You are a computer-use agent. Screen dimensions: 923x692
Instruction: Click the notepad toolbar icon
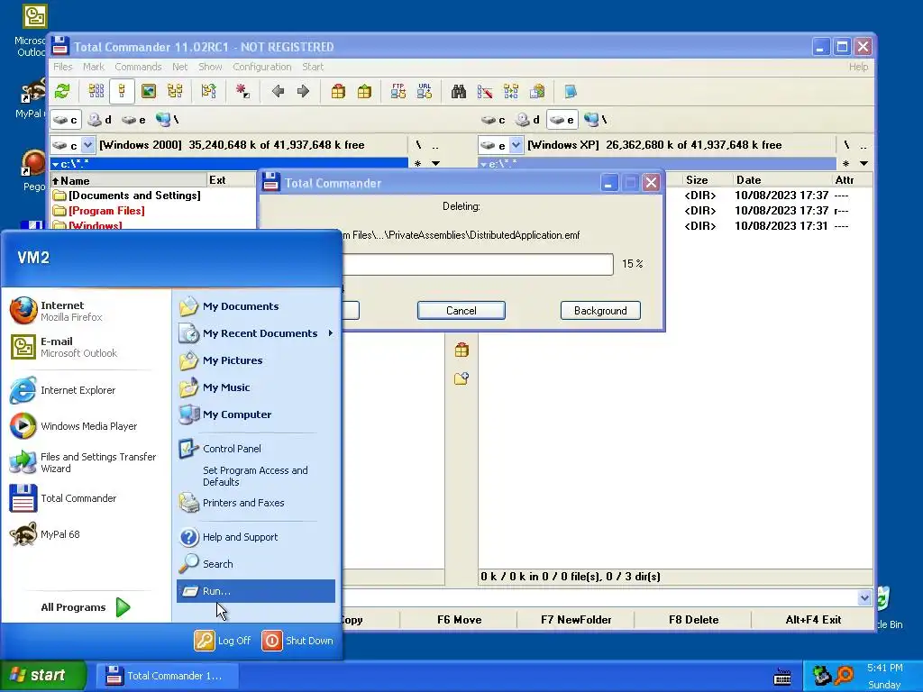[571, 91]
